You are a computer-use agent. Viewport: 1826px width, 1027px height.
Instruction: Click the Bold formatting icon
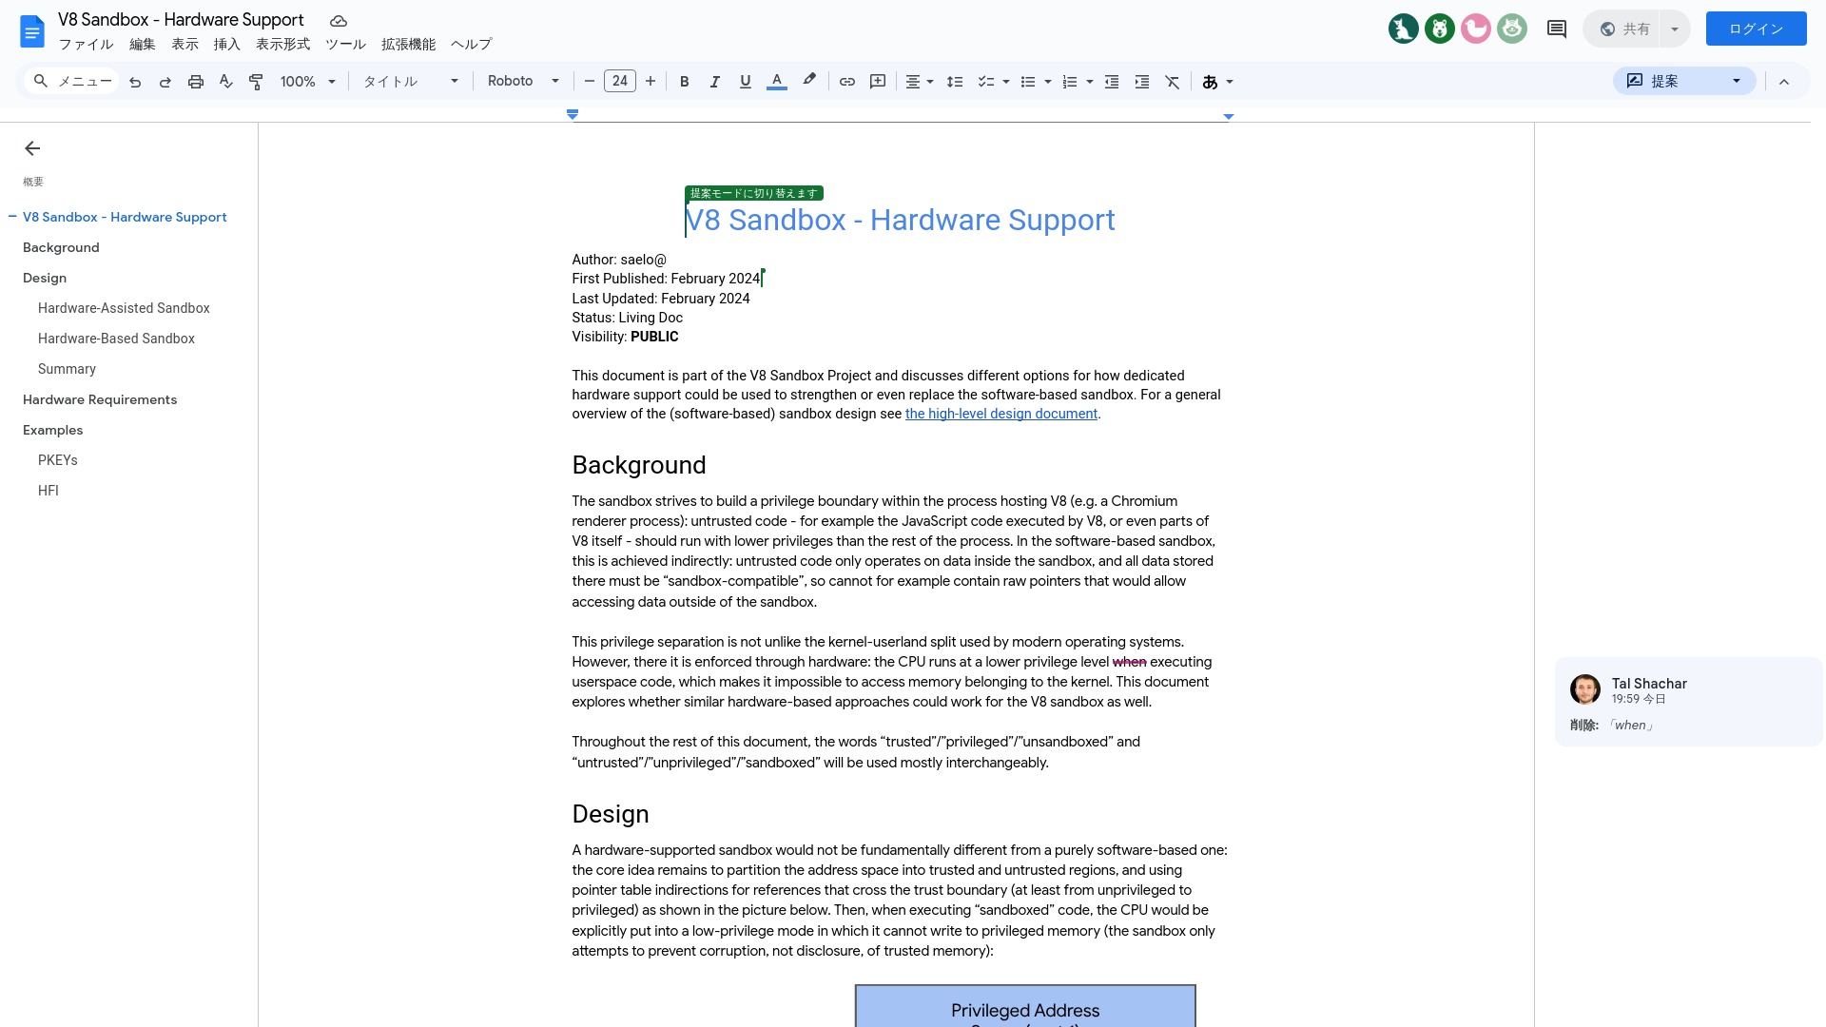[684, 82]
